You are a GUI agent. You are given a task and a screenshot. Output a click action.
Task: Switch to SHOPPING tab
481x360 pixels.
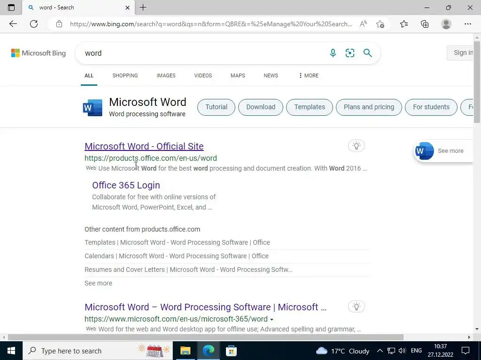click(x=125, y=75)
